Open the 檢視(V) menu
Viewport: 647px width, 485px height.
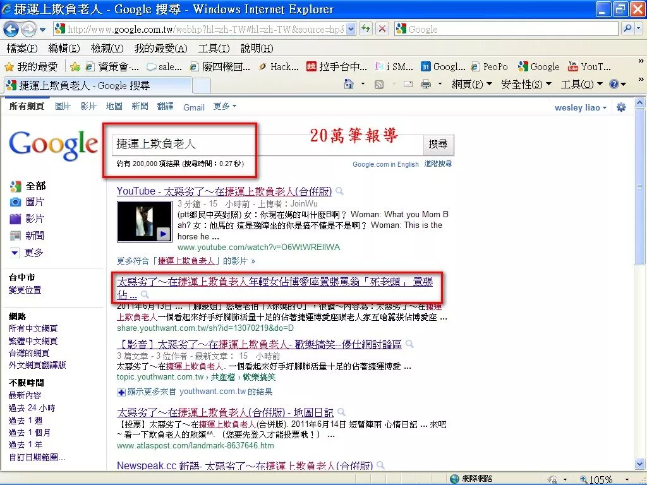coord(107,48)
